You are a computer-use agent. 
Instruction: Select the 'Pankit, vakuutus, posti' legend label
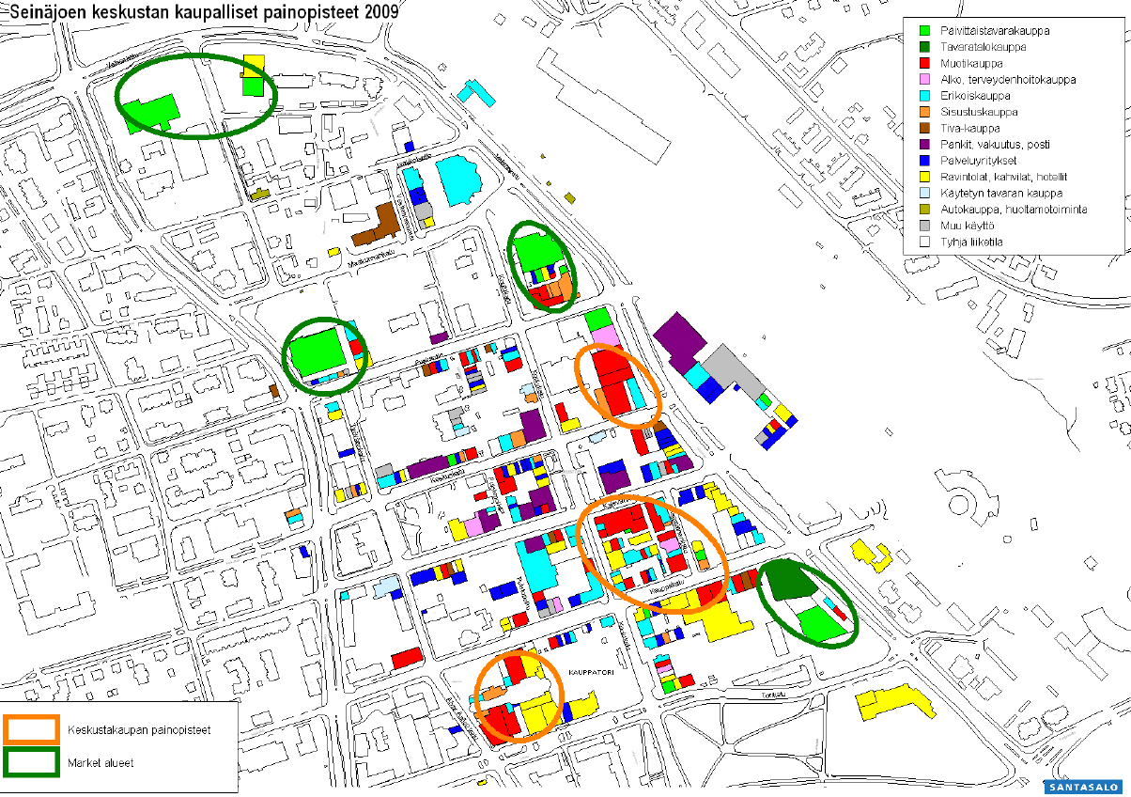[x=996, y=144]
